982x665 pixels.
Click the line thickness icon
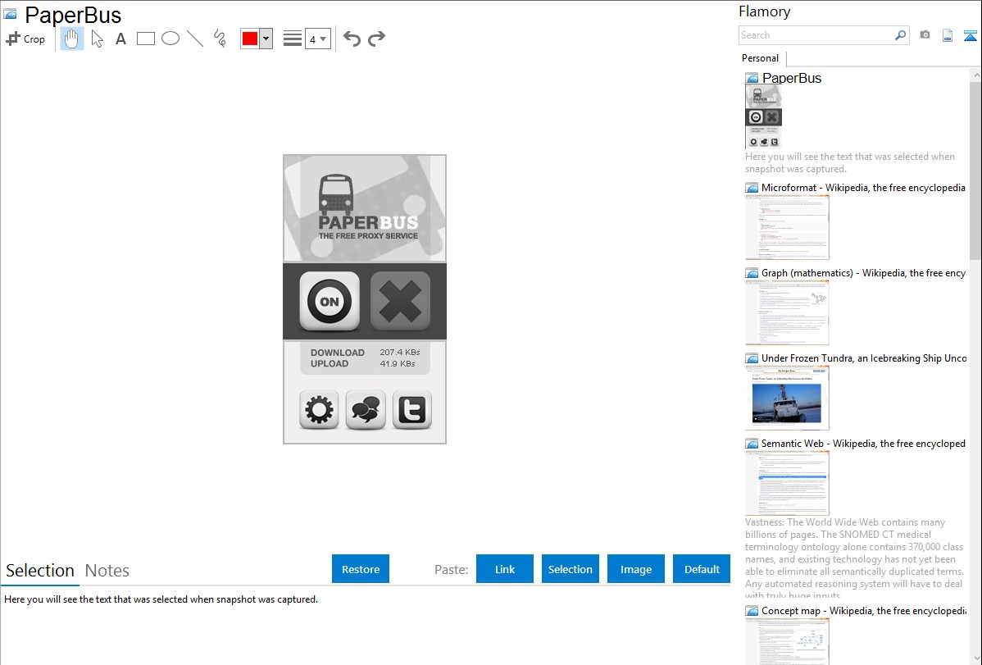point(293,39)
